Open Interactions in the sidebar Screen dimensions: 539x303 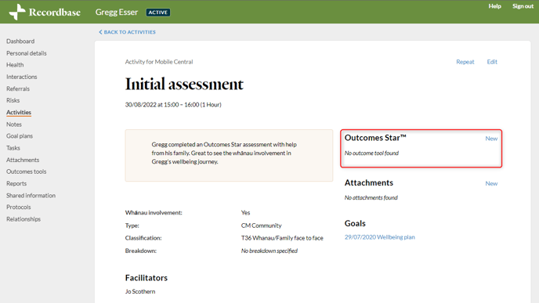(22, 77)
